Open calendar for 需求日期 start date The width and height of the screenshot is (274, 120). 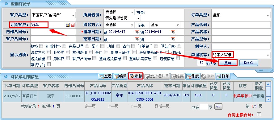pyautogui.click(x=137, y=39)
